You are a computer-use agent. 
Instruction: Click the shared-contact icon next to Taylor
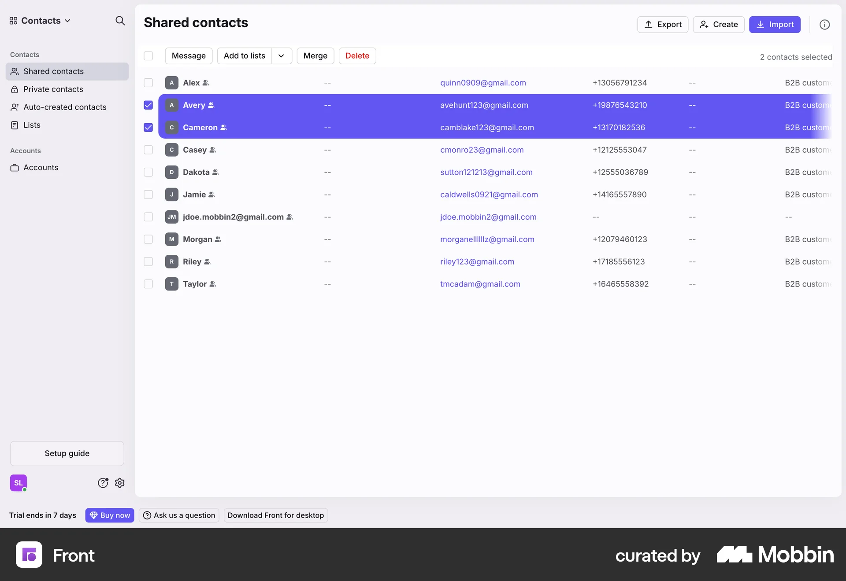tap(213, 284)
